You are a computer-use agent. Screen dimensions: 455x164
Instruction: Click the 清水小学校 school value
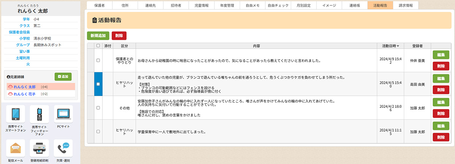[42, 38]
